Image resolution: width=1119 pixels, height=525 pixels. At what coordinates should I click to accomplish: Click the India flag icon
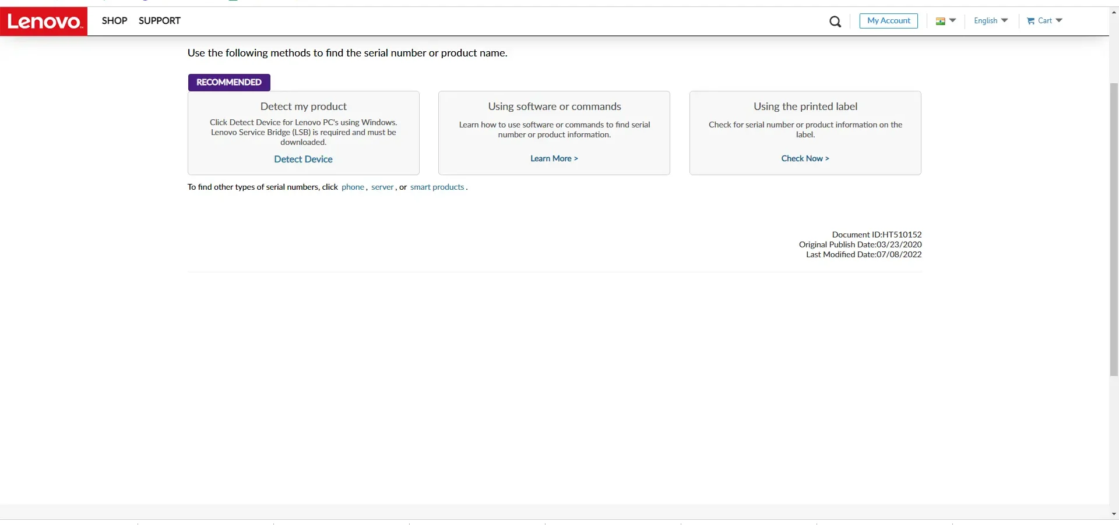[940, 21]
